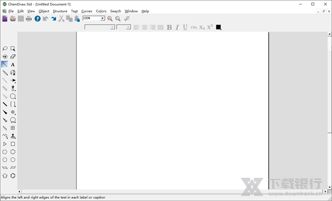Toggle left text alignment
332x201 pixels.
pyautogui.click(x=137, y=27)
